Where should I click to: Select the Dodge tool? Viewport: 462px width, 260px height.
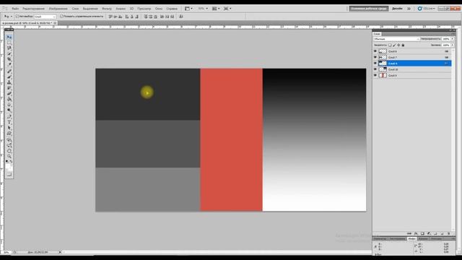9,110
